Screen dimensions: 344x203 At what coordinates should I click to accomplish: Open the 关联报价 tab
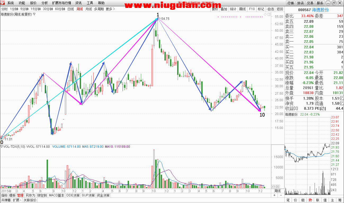(30, 200)
